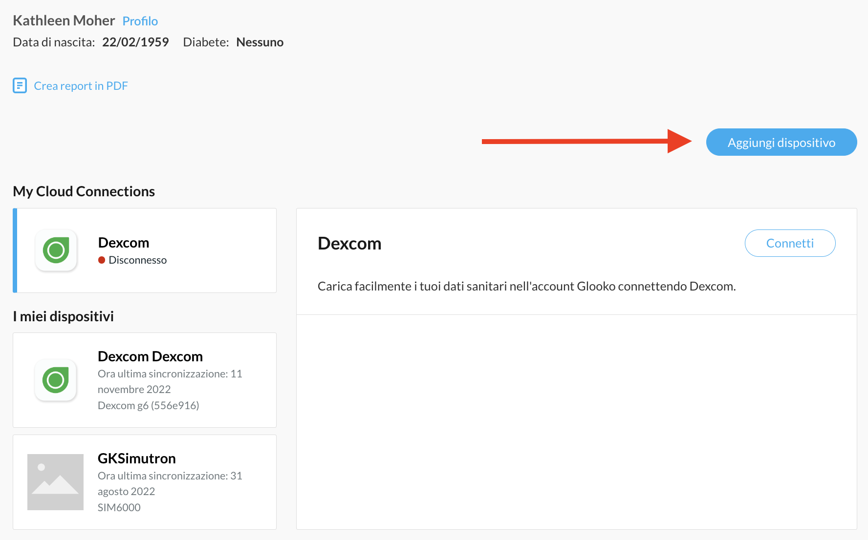Viewport: 868px width, 540px height.
Task: Open Crea report in PDF link
Action: pos(81,86)
